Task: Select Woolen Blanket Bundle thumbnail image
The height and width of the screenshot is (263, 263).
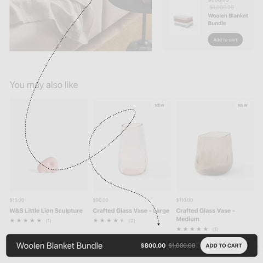Action: 184,21
